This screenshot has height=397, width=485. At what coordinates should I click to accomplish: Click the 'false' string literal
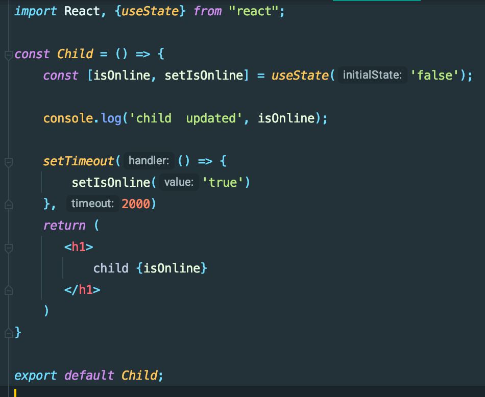pos(434,75)
